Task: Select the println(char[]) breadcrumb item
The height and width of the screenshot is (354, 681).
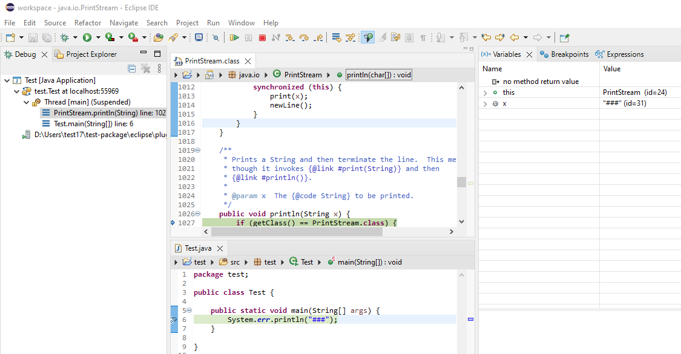Action: [x=378, y=75]
